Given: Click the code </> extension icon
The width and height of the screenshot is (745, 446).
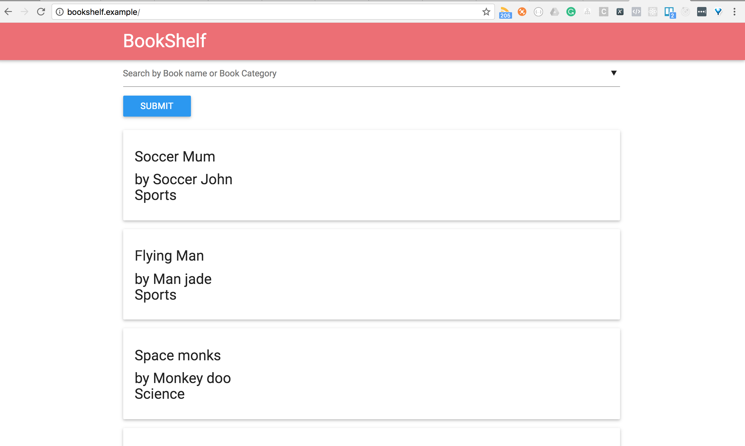Looking at the screenshot, I should click(636, 12).
